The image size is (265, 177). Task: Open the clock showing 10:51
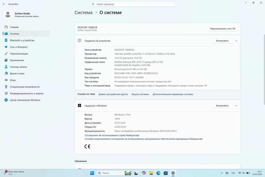(257, 173)
